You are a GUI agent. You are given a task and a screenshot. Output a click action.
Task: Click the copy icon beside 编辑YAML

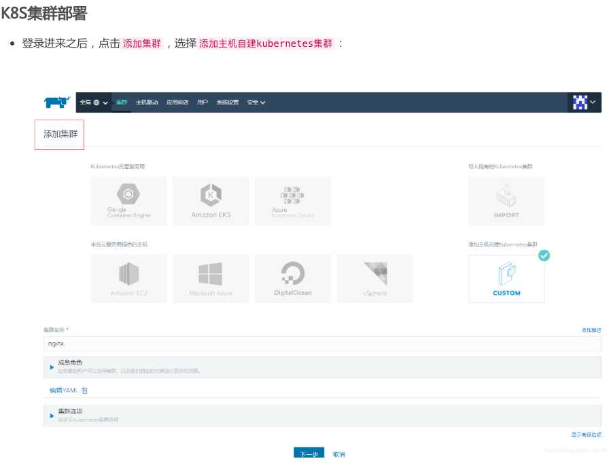(85, 391)
